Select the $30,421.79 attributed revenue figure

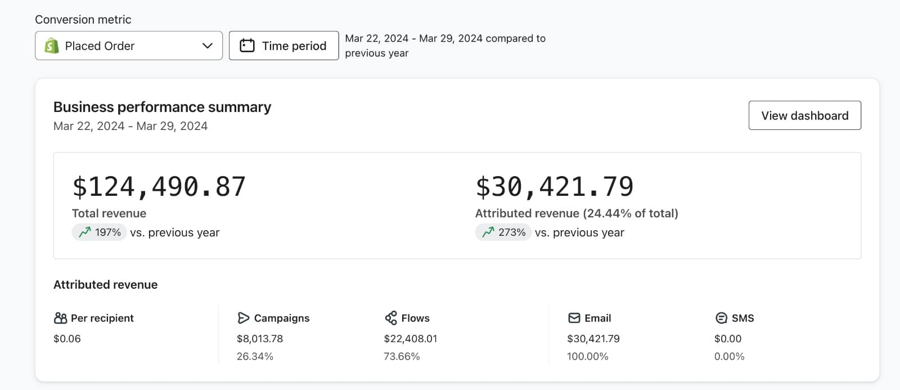[x=555, y=187]
